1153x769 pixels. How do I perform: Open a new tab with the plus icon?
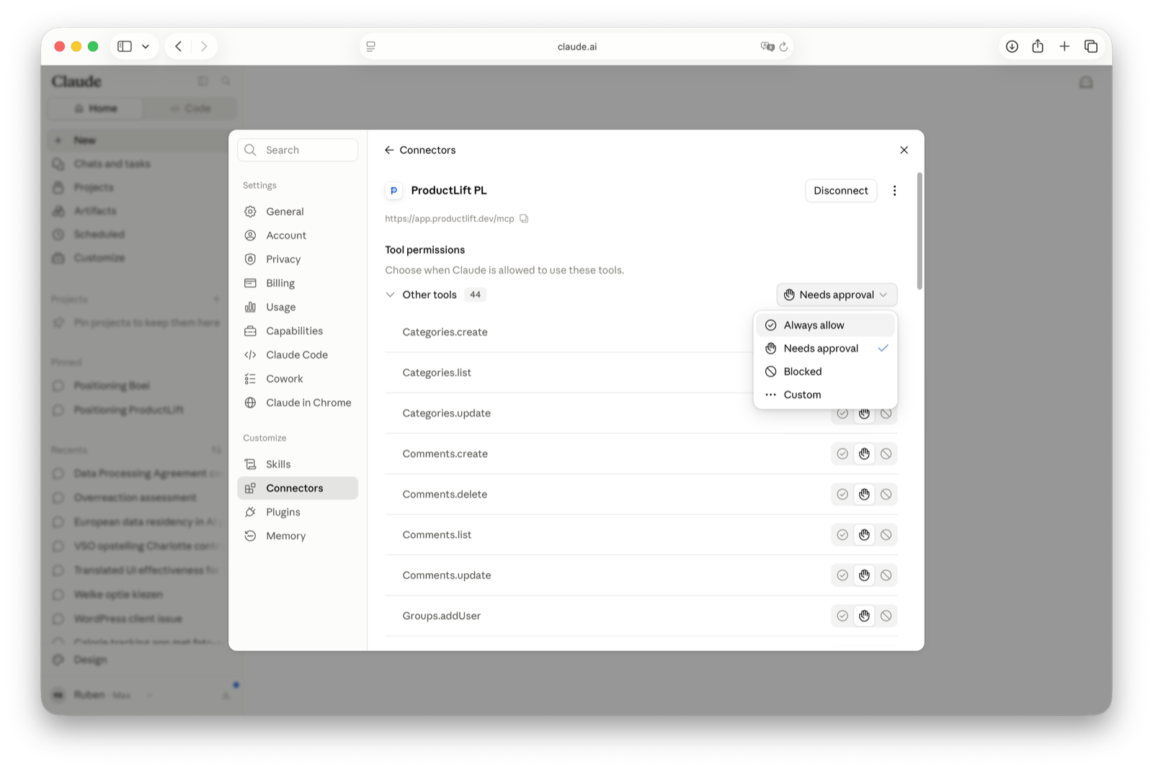(x=1064, y=46)
